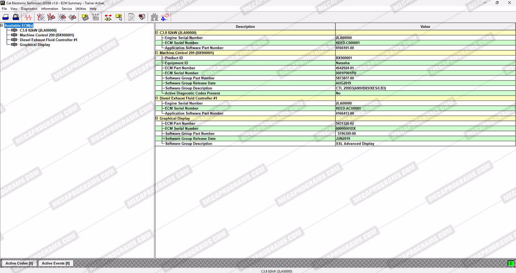Click the Value column header
This screenshot has height=273, width=516.
425,26
